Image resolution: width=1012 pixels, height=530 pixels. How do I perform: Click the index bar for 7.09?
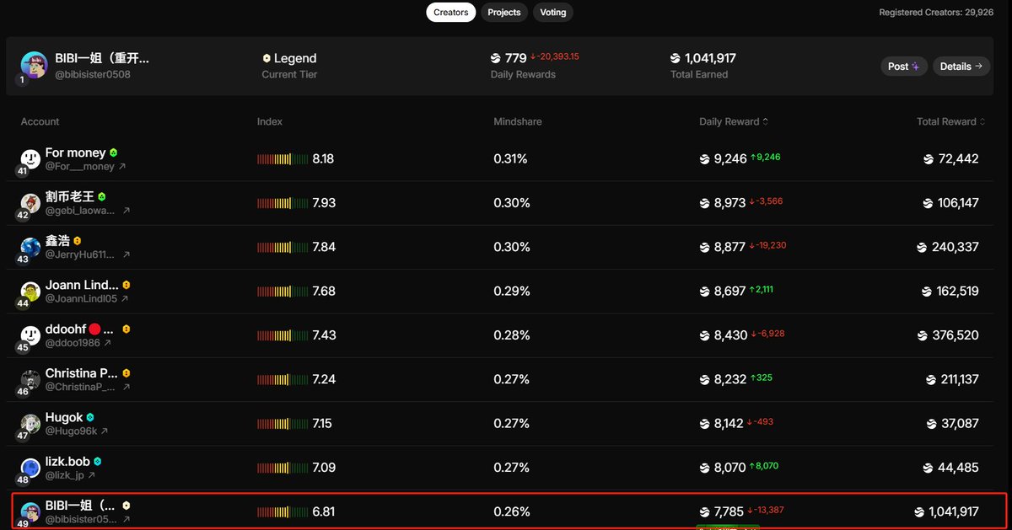[x=283, y=467]
